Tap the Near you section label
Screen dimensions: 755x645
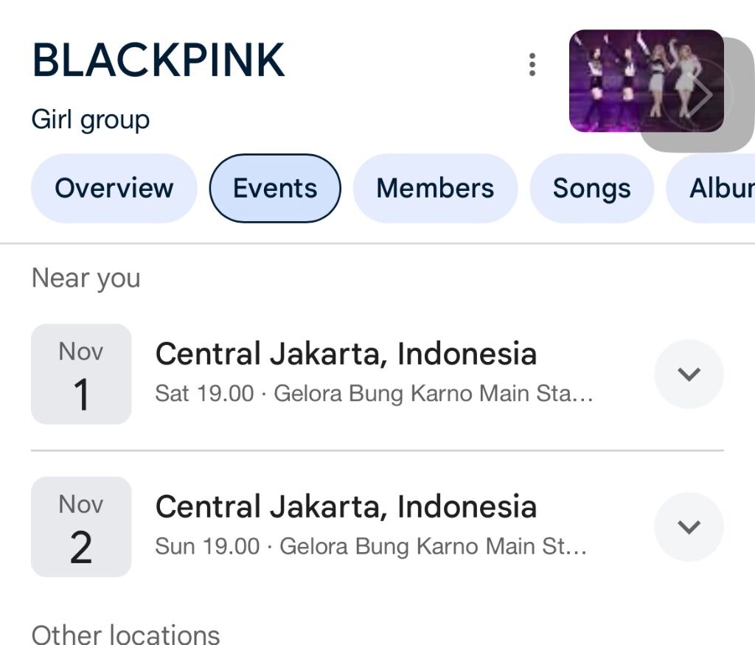(86, 279)
